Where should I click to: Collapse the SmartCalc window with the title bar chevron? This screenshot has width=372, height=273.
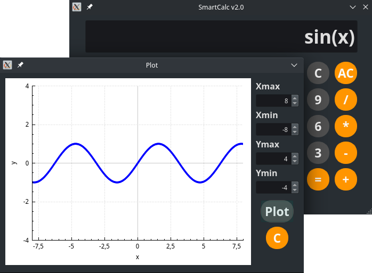click(x=353, y=7)
